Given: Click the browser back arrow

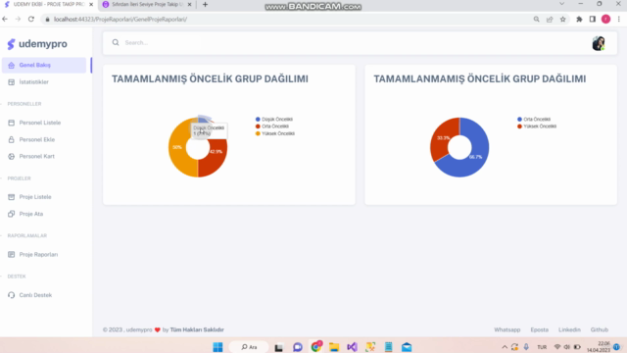Looking at the screenshot, I should [5, 19].
